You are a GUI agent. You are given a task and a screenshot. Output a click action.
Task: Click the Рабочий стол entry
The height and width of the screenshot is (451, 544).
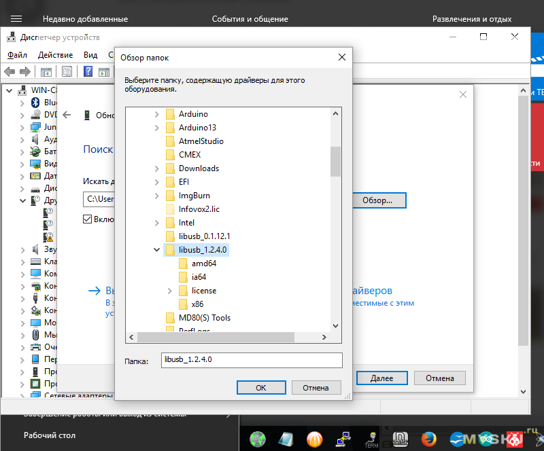50,435
